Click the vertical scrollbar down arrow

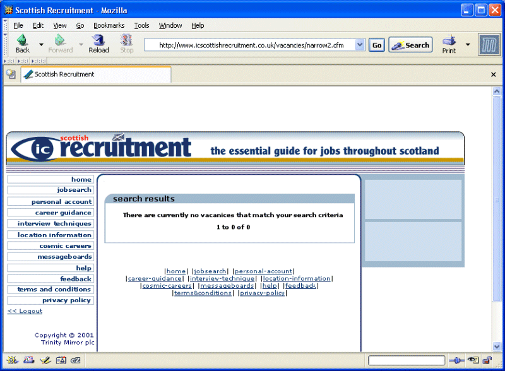[497, 346]
